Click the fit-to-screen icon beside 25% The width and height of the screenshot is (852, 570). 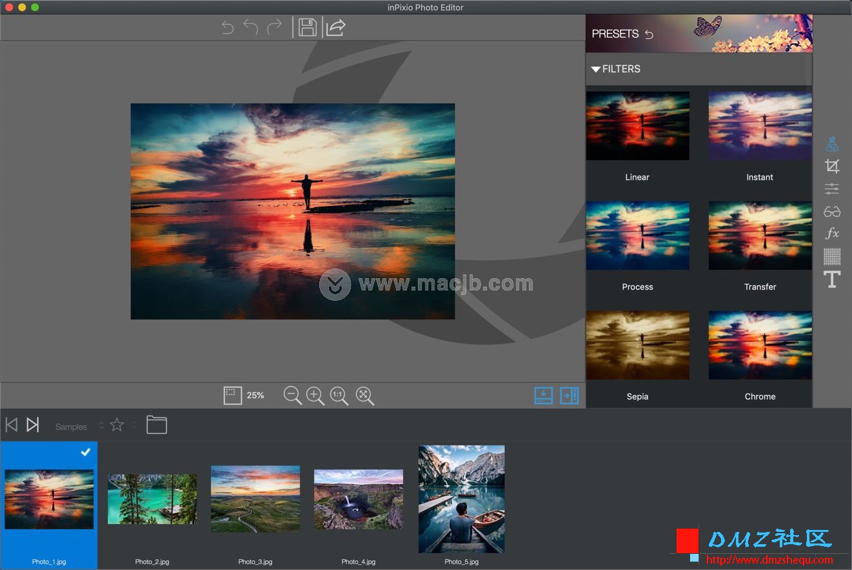click(233, 395)
